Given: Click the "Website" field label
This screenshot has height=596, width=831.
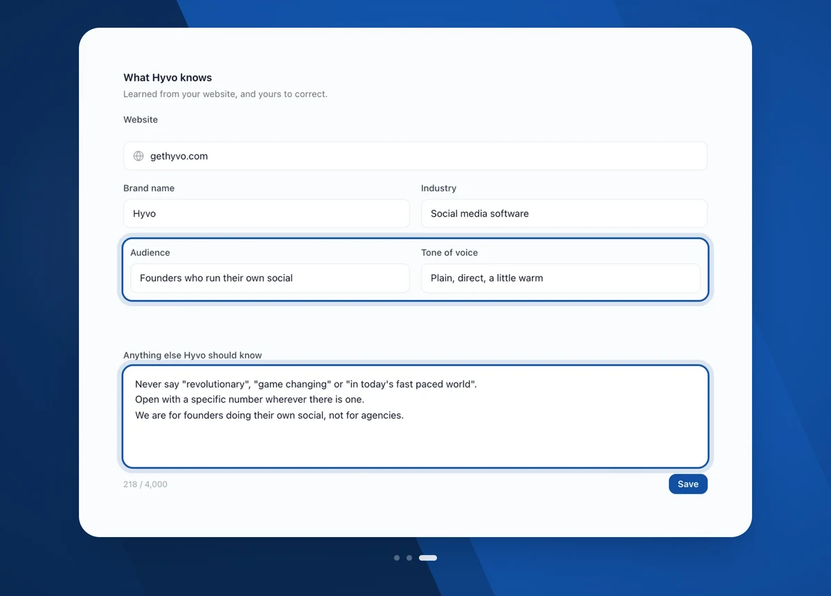Looking at the screenshot, I should [141, 119].
